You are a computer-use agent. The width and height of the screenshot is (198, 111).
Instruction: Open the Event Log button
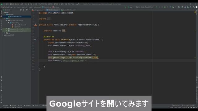click(176, 105)
